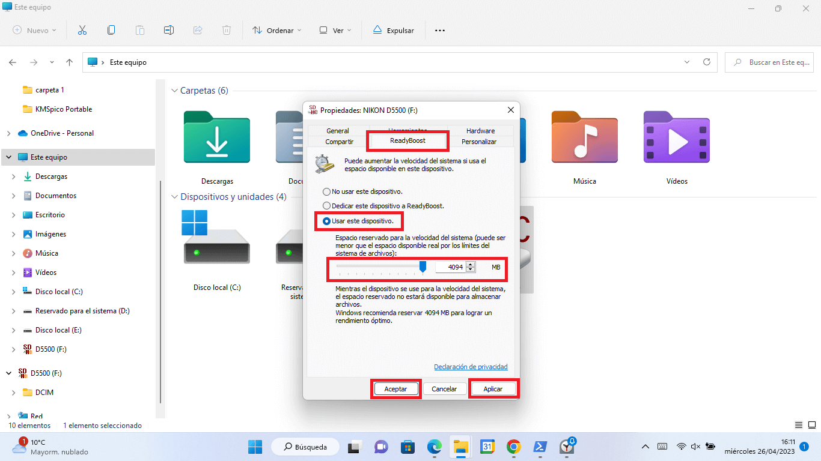Image resolution: width=821 pixels, height=461 pixels.
Task: Click the Cut scissors icon in toolbar
Action: click(x=82, y=30)
